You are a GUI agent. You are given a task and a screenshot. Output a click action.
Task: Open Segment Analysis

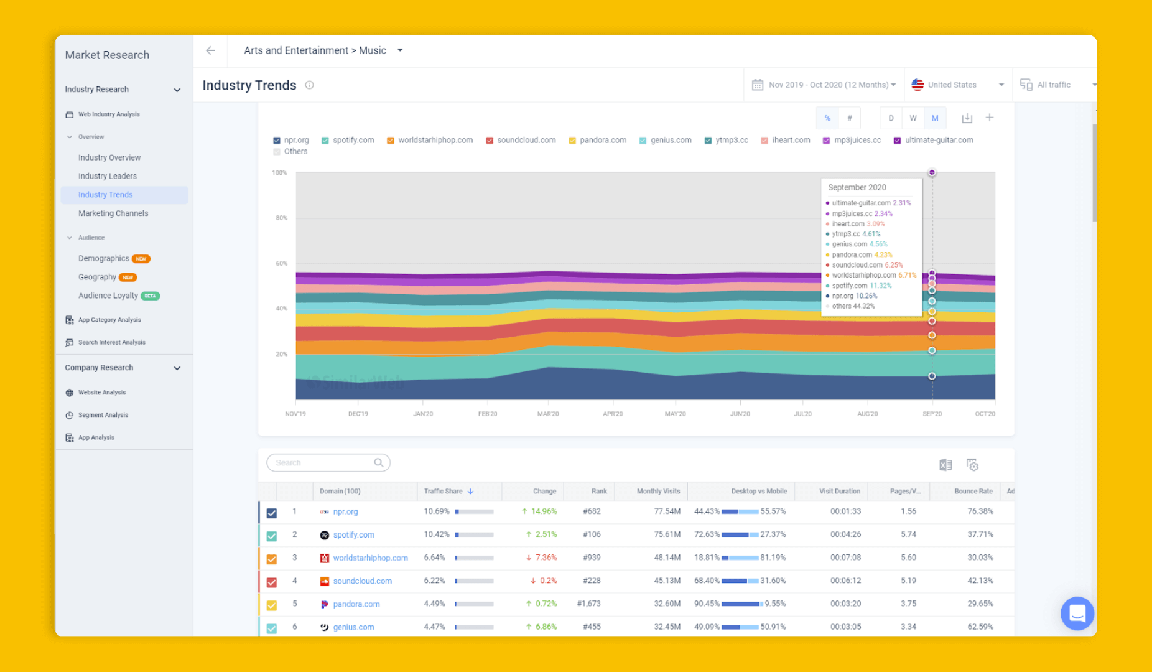tap(103, 414)
